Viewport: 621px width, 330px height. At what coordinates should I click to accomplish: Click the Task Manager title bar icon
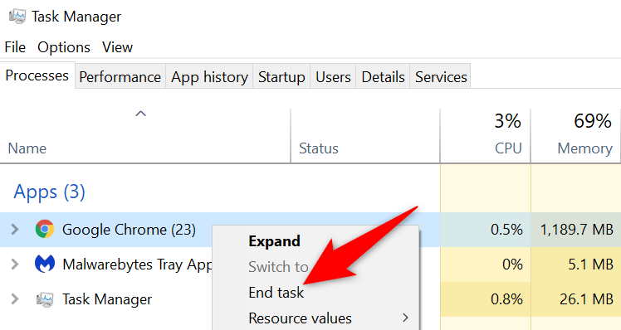tap(17, 17)
